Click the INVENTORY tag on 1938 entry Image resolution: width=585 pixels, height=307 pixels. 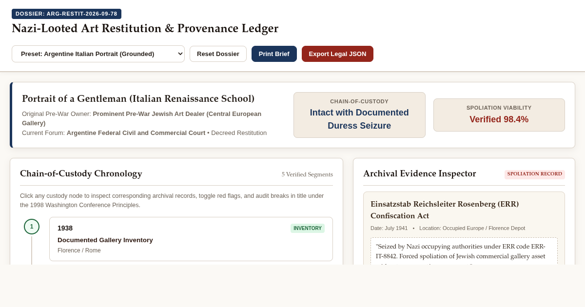tap(308, 228)
